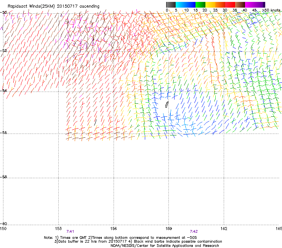This screenshot has width=282, height=248.
Task: Click the note line '3)Data buffer is 22 hrs'
Action: point(138,242)
